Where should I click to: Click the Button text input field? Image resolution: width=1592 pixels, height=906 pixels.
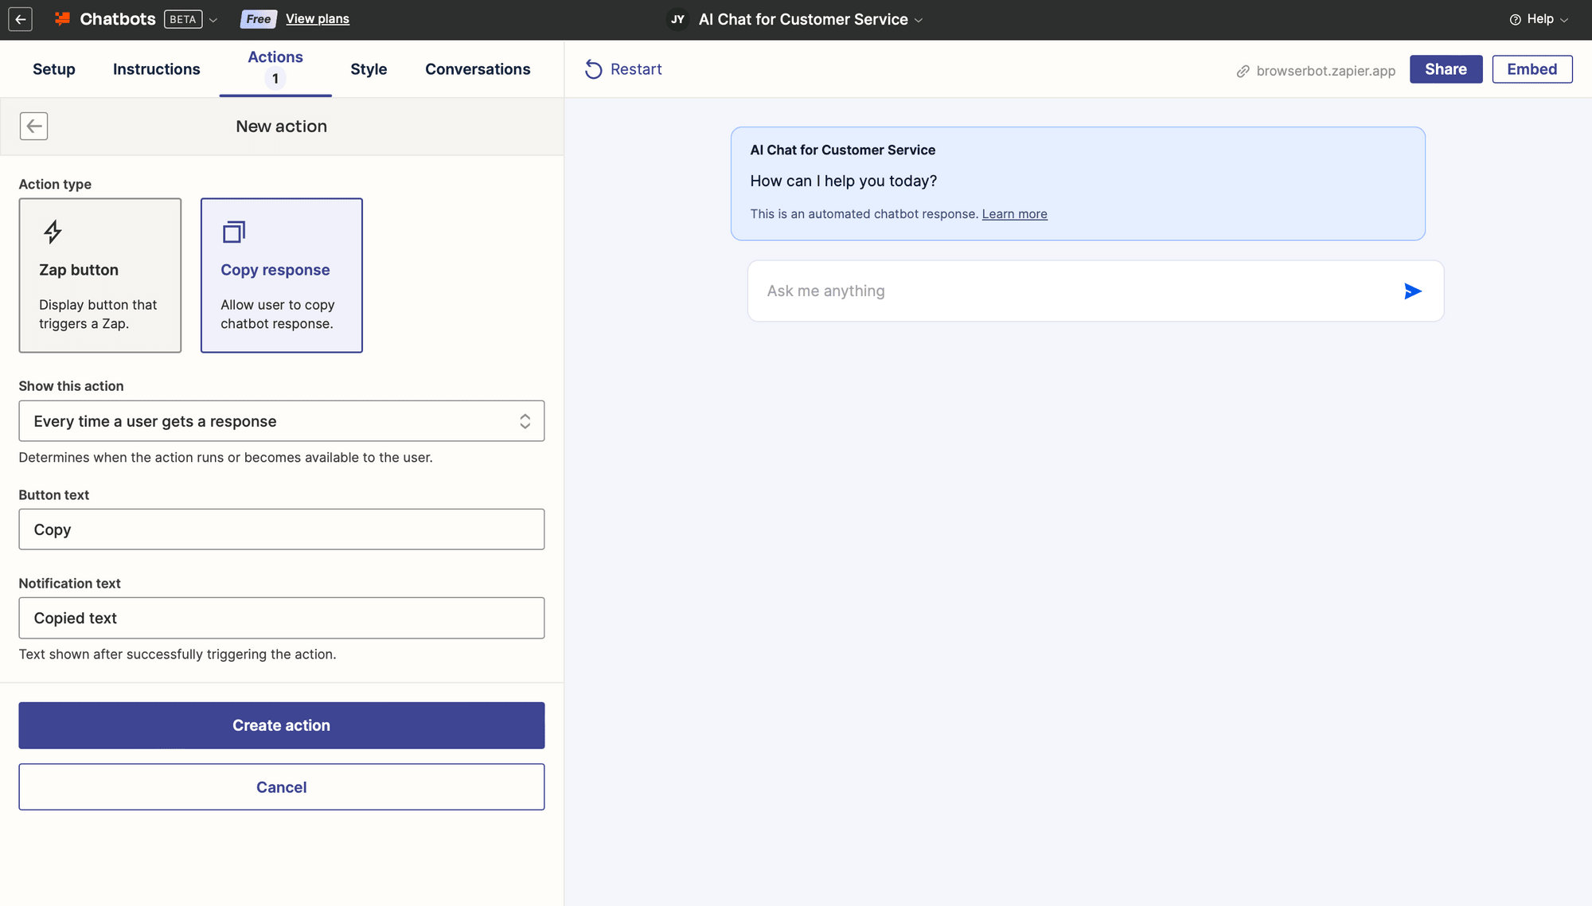click(281, 529)
